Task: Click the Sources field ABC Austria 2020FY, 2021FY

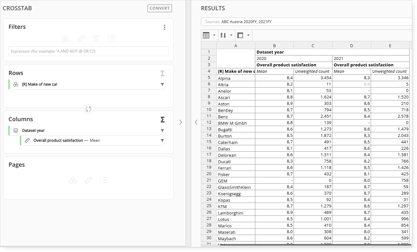Action: [x=306, y=22]
